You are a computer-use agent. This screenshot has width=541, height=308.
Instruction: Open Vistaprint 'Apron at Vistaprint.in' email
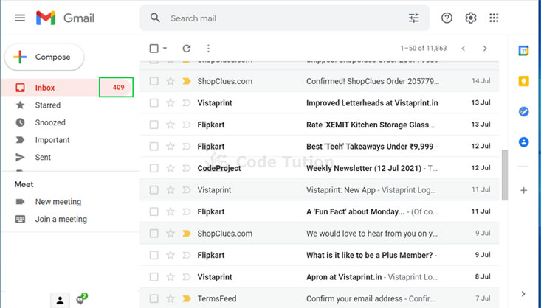319,277
